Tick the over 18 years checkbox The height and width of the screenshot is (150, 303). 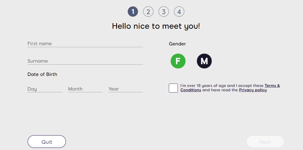click(x=173, y=88)
